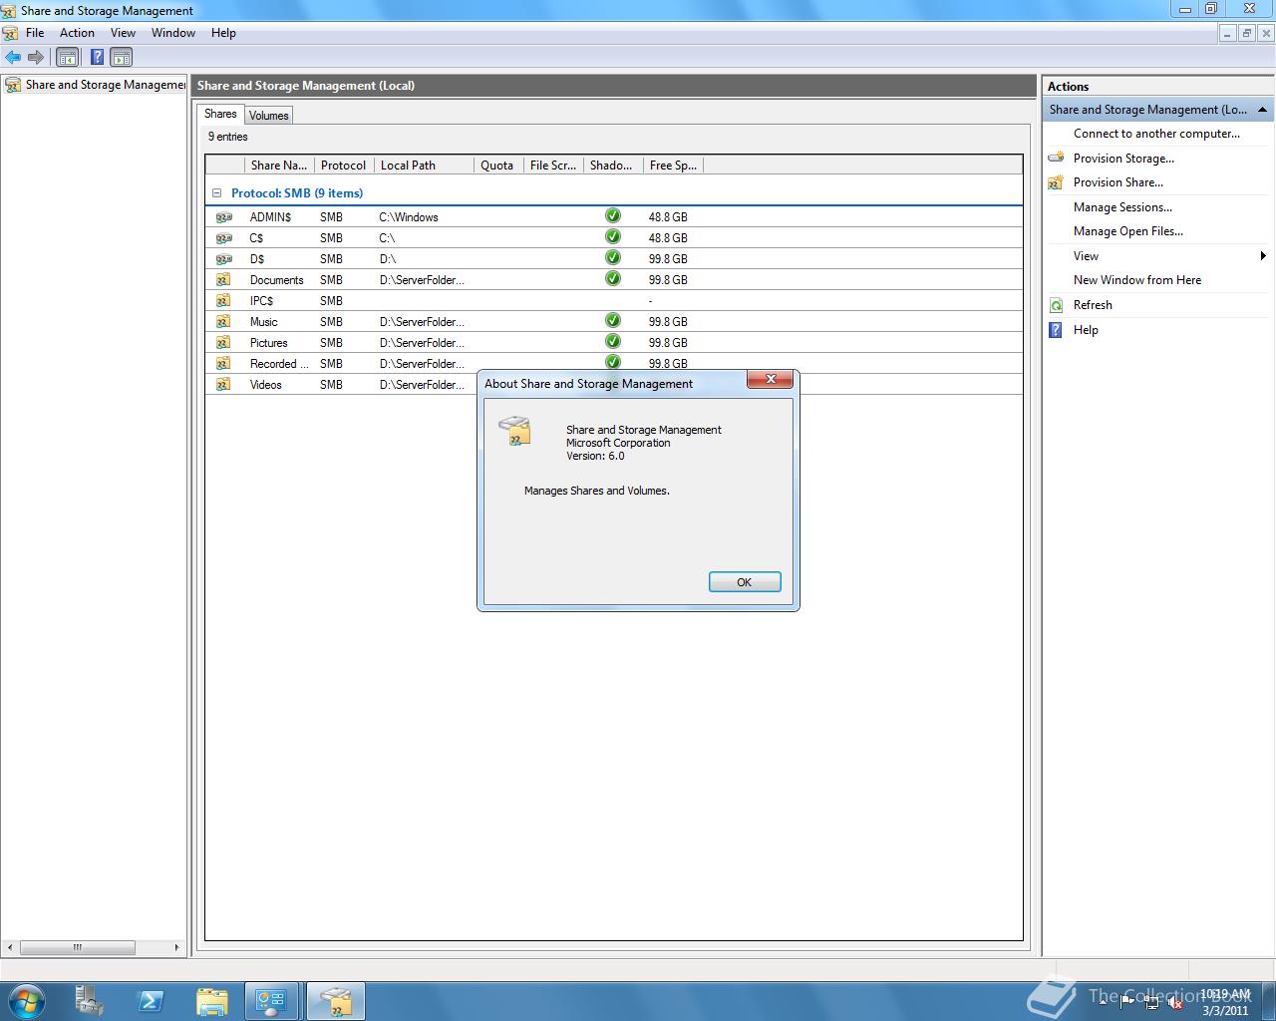This screenshot has height=1021, width=1276.
Task: Click the C$ share icon
Action: pos(223,237)
